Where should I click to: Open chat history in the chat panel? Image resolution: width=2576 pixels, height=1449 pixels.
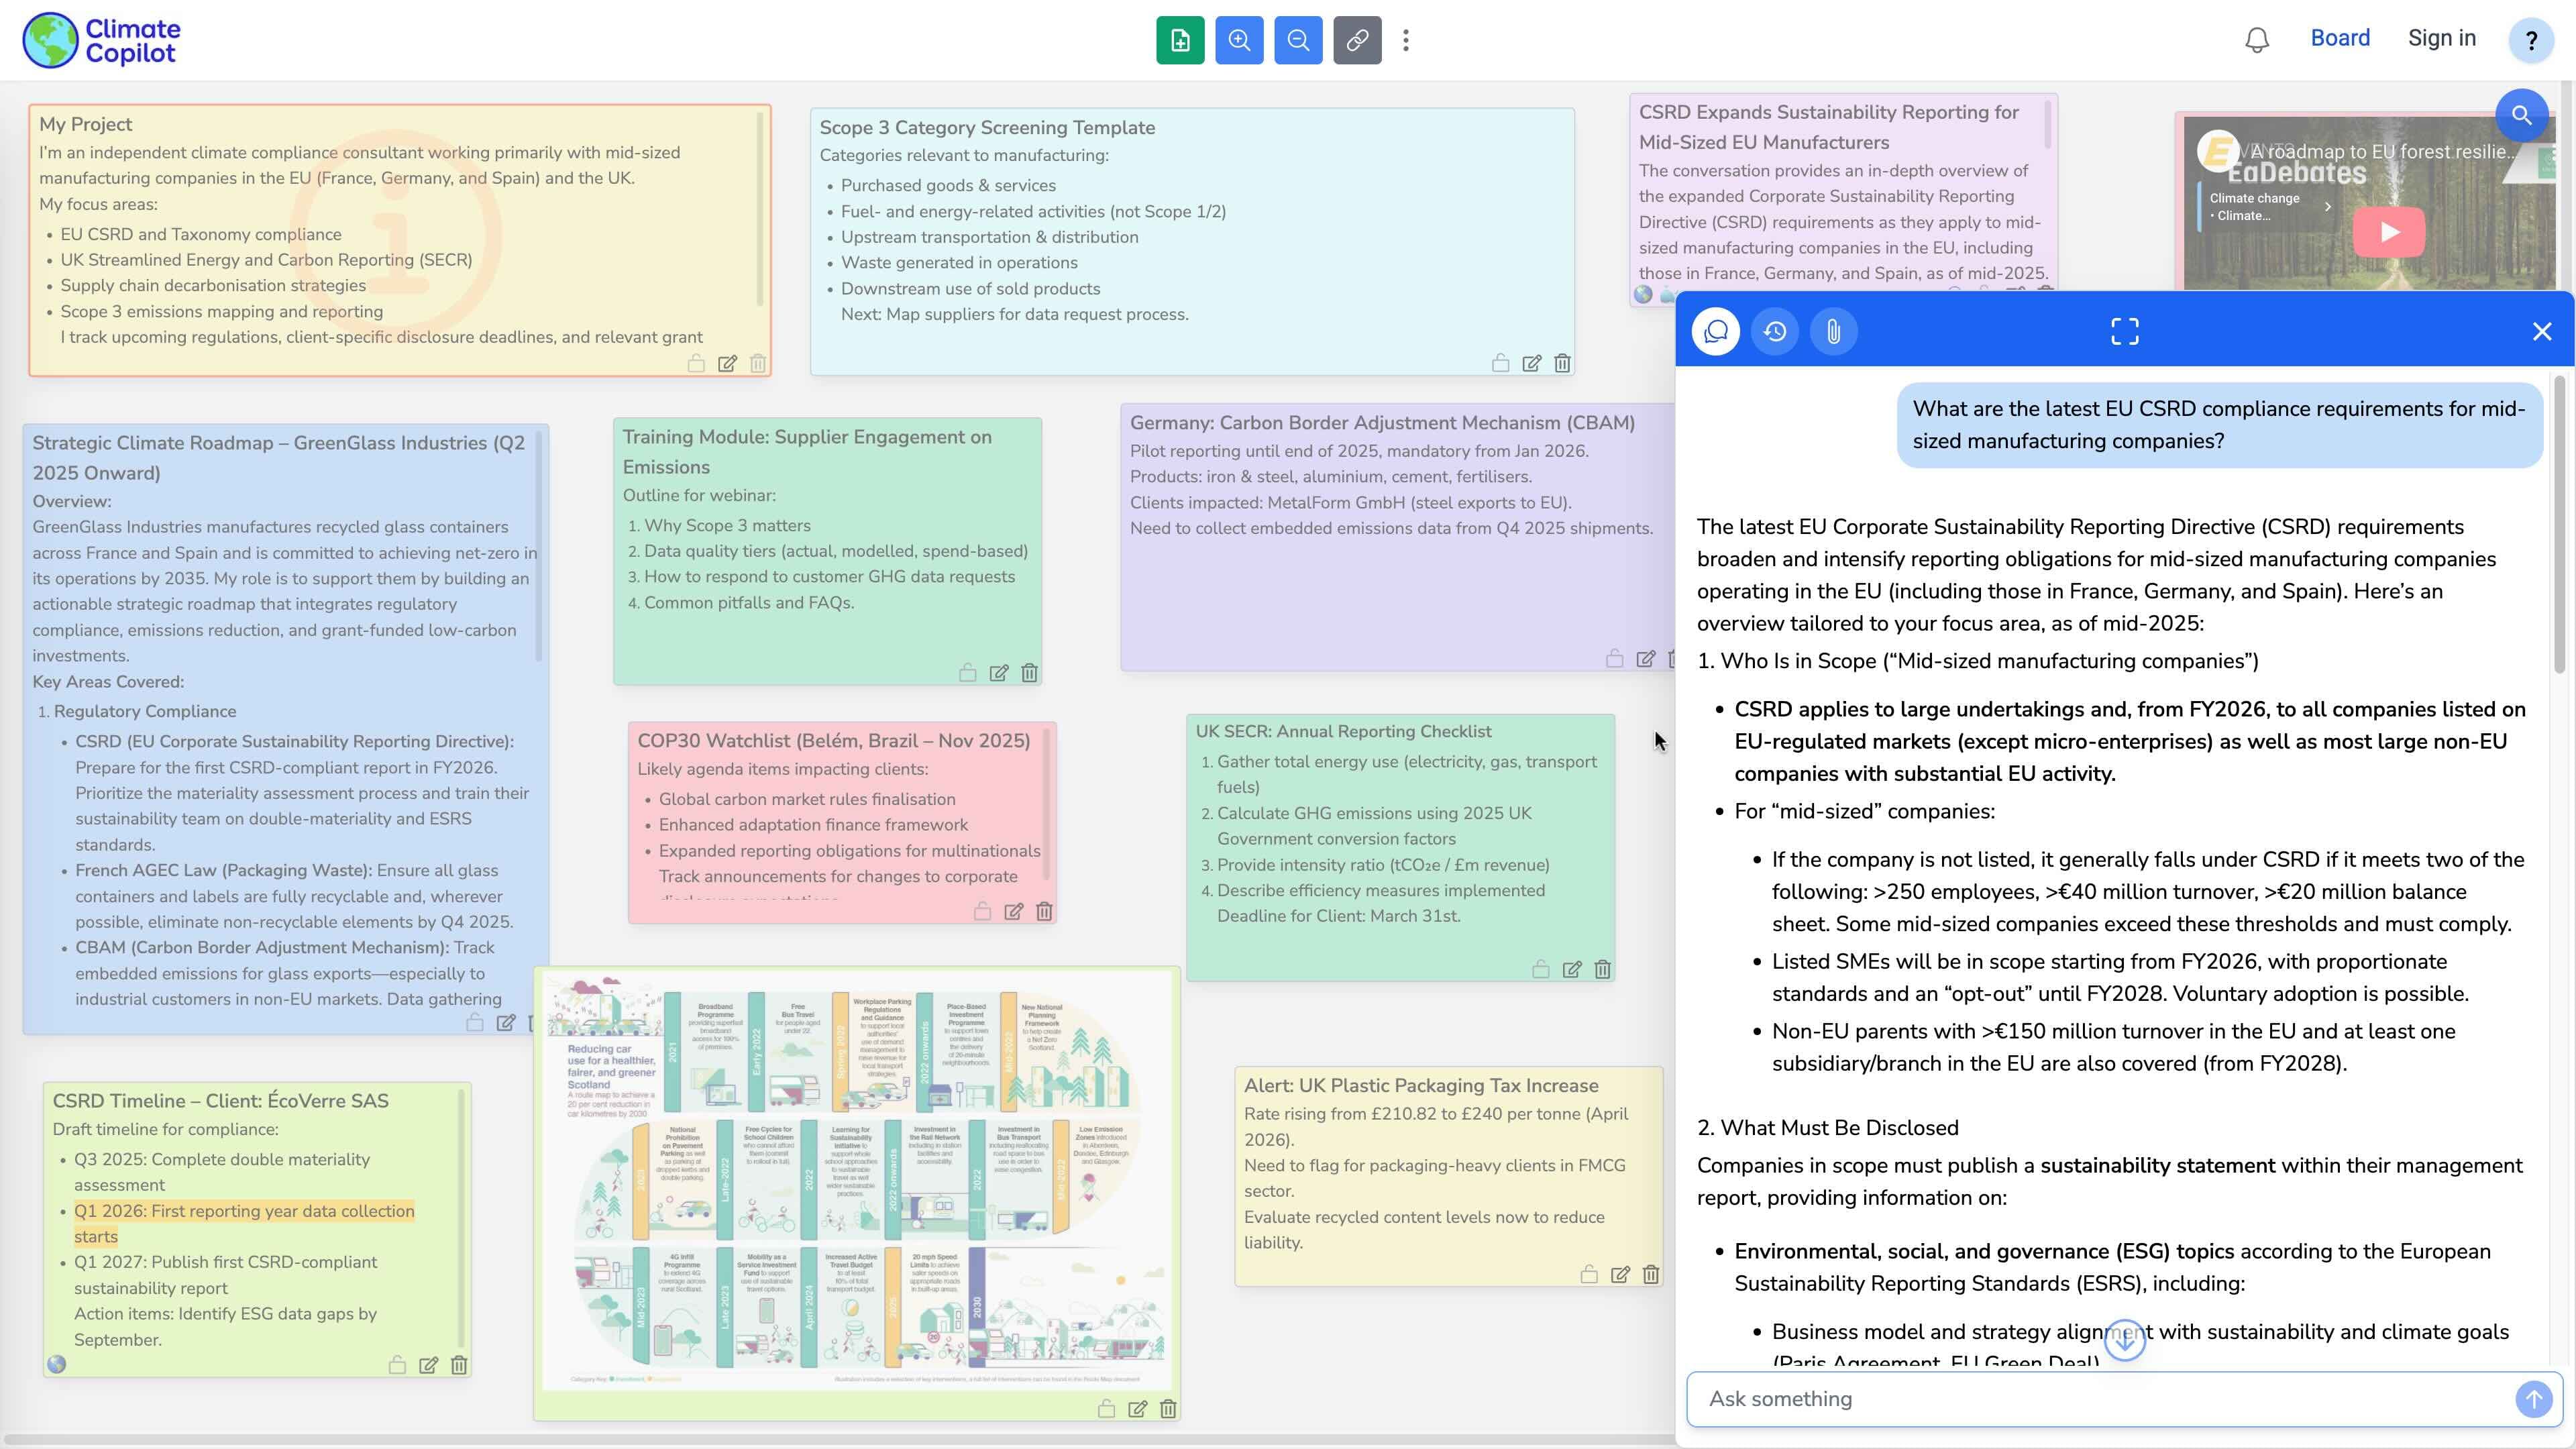point(1775,331)
